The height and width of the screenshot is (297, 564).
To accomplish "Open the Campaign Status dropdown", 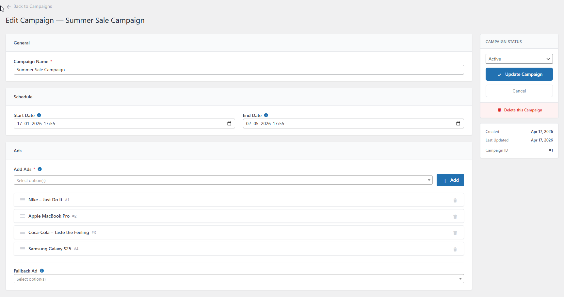I will tap(519, 59).
